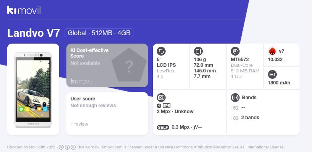Open the 1 review link
This screenshot has width=312, height=152.
(79, 124)
